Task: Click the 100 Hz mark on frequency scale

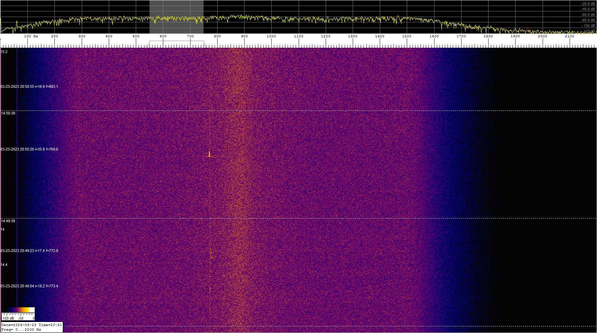Action: pyautogui.click(x=31, y=36)
